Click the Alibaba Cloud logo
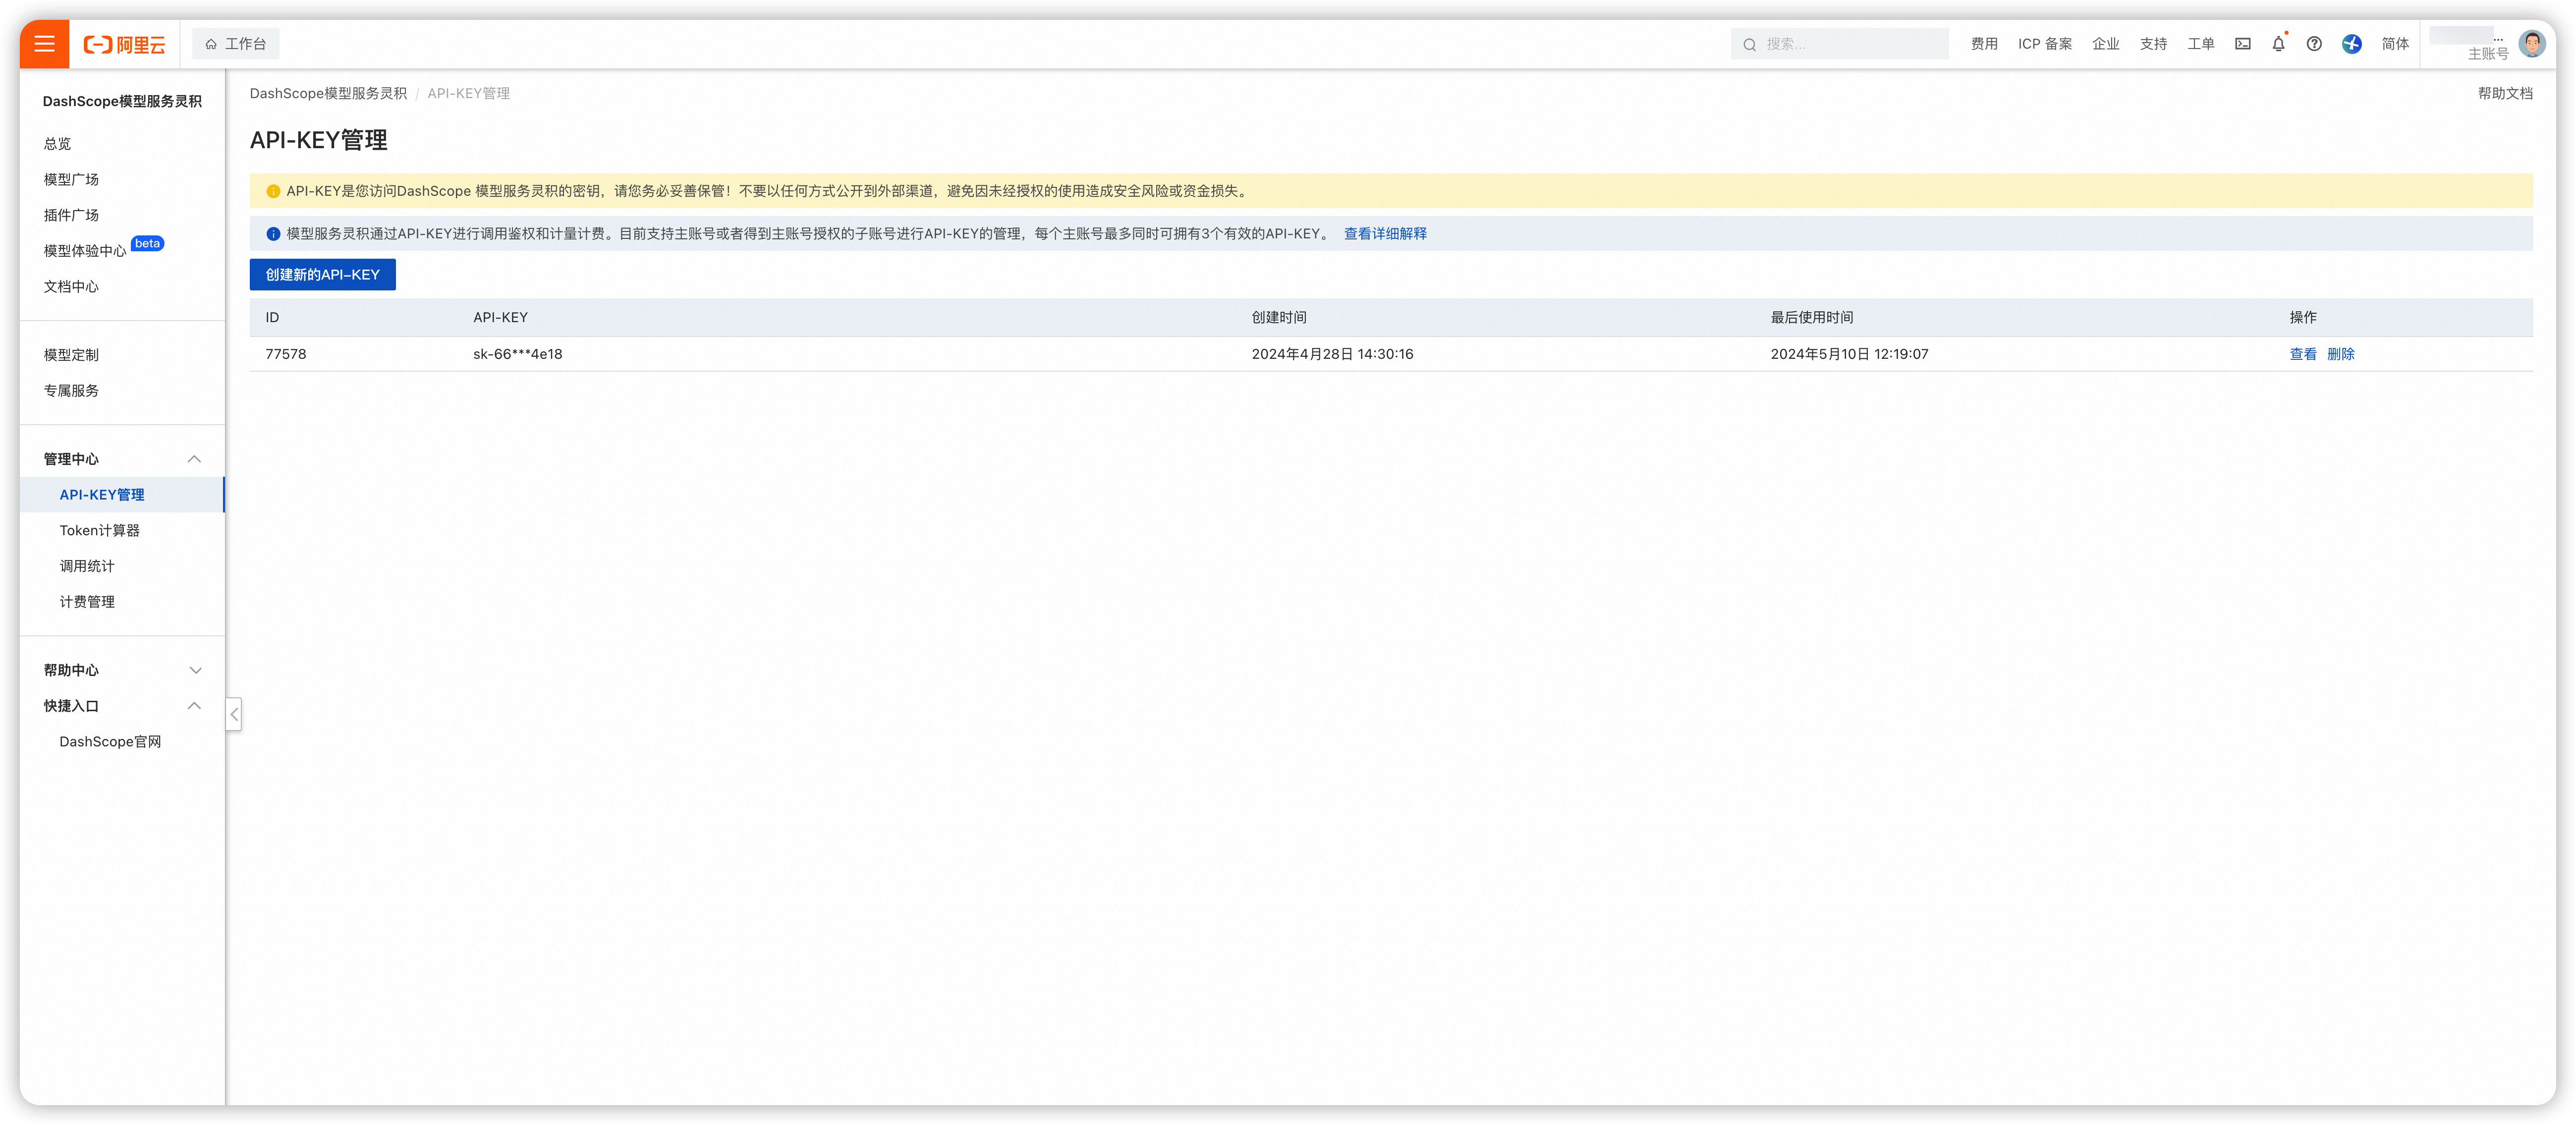Viewport: 2576px width, 1125px height. pyautogui.click(x=125, y=43)
